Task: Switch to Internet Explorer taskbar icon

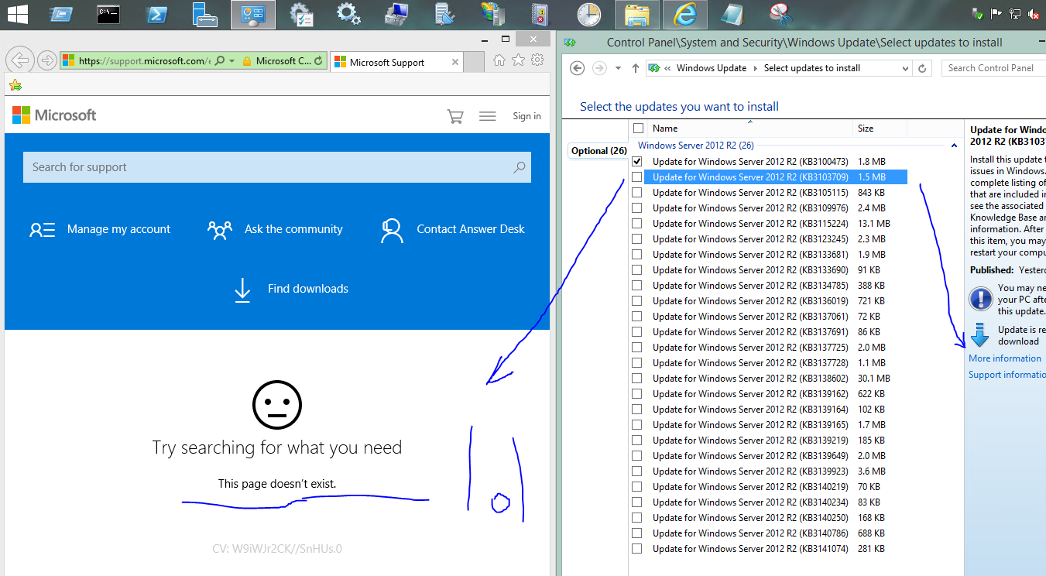Action: coord(685,14)
